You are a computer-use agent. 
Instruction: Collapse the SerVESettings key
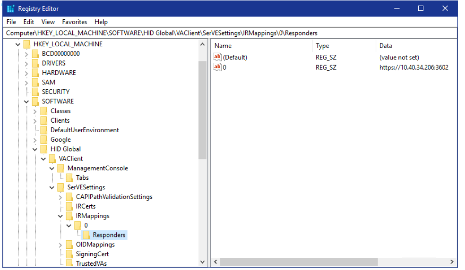tap(52, 187)
